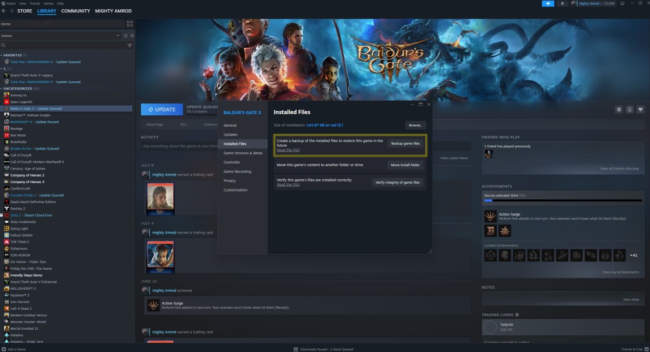Click the Grand Theft Auto V Legacy icon
The height and width of the screenshot is (352, 650).
click(x=6, y=75)
